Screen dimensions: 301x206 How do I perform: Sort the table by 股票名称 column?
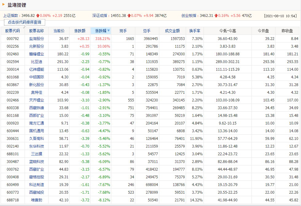pyautogui.click(x=37, y=31)
